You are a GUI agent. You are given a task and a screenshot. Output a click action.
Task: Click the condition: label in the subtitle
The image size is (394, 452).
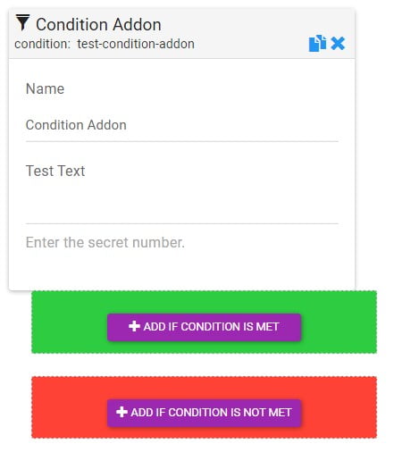pyautogui.click(x=42, y=44)
